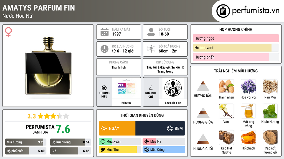This screenshot has height=159, width=284.
Task: Click the Vani vanilla image
Action: (x=226, y=111)
